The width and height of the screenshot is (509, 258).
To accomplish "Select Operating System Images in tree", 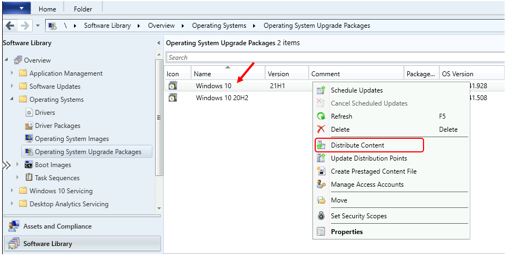I will (72, 139).
